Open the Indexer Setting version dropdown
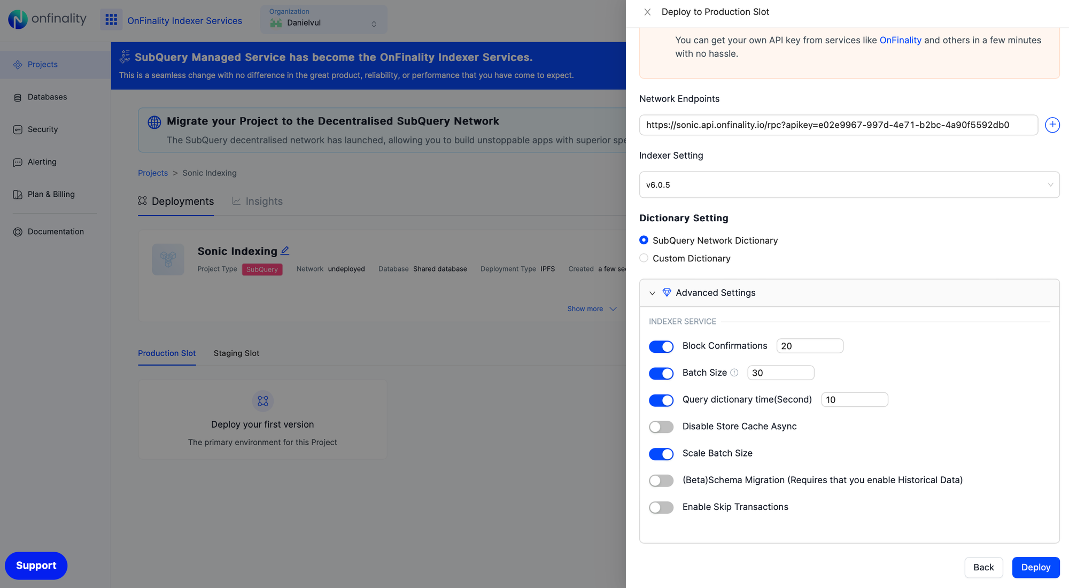 coord(849,184)
